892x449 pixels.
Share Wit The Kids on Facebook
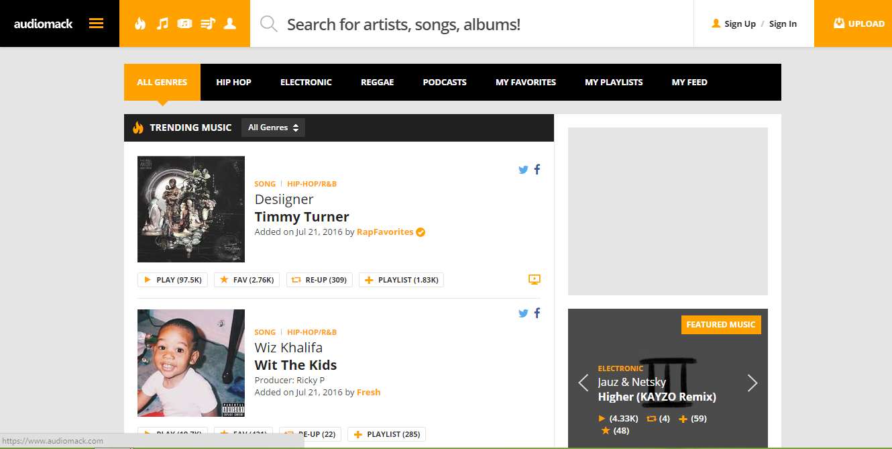point(537,313)
